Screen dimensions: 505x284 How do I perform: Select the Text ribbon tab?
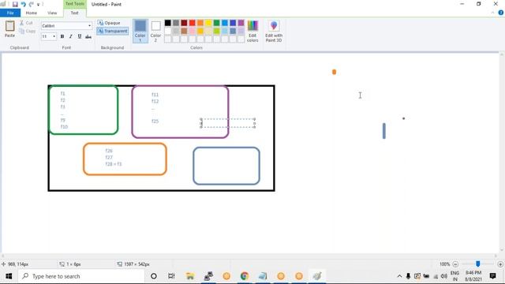pyautogui.click(x=74, y=13)
